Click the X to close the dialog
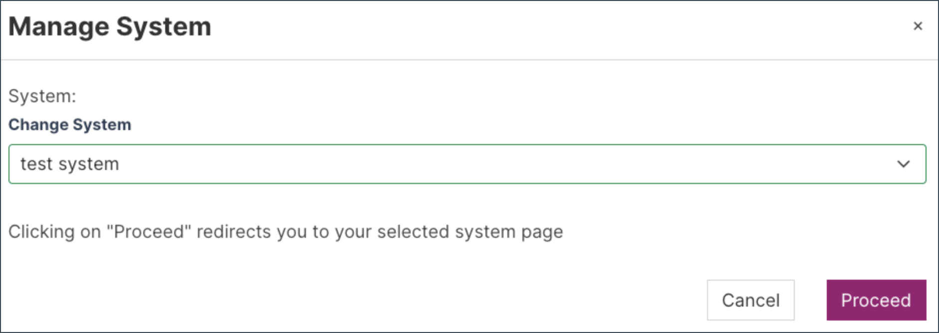Screen dimensions: 939x333 click(x=918, y=26)
